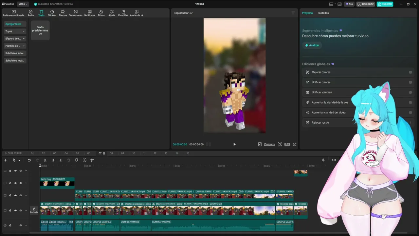Open the guide 07 options menu
Screen dimensions: 419x236
pos(104,153)
